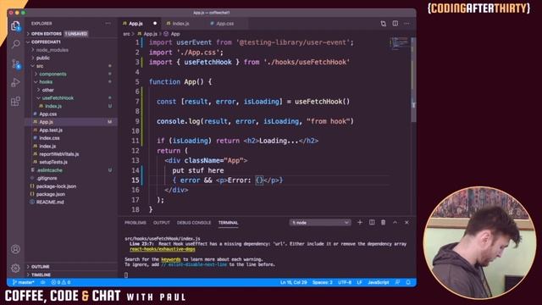This screenshot has height=305, width=542.
Task: Switch to the App.js editor tab
Action: (135, 24)
